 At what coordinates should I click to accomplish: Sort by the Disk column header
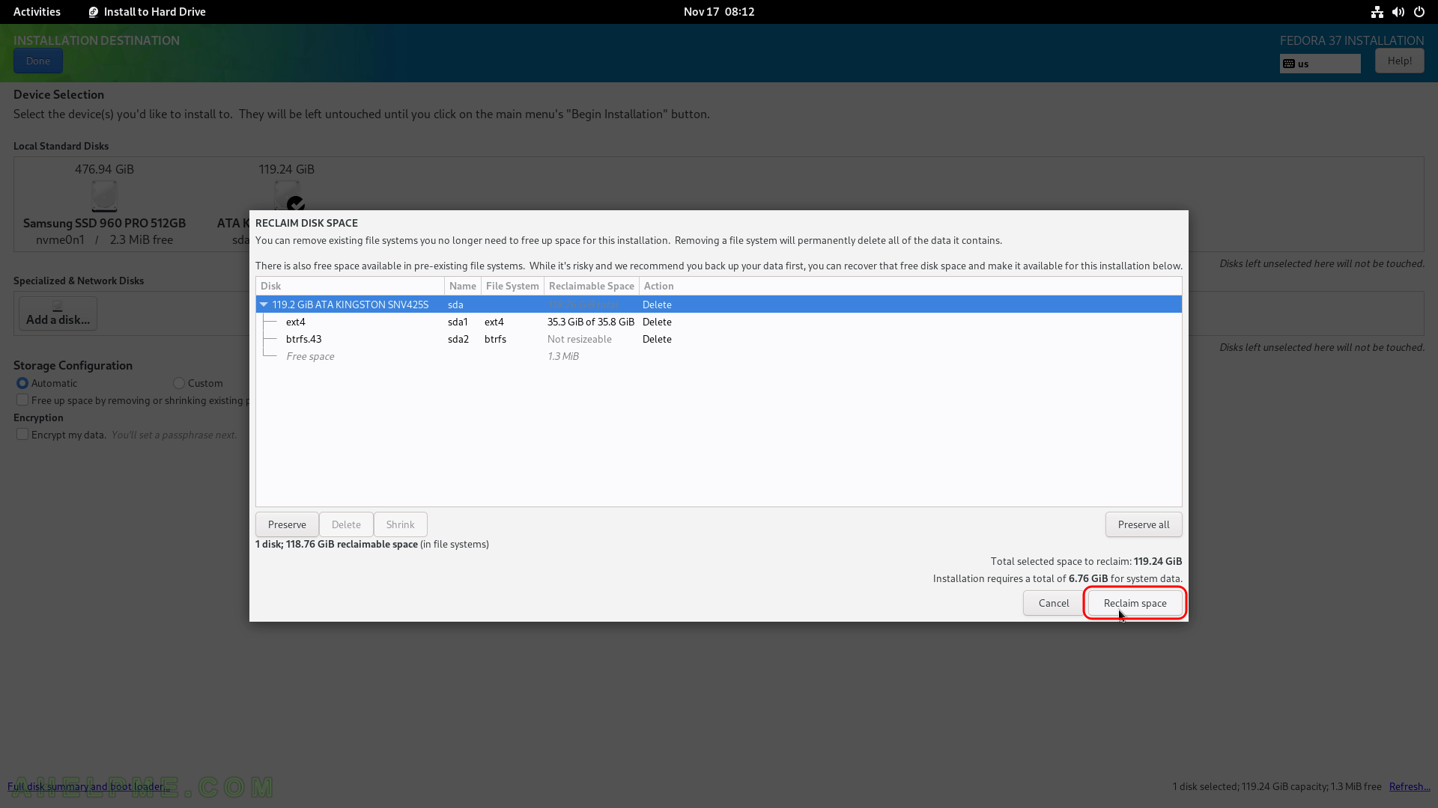(350, 286)
